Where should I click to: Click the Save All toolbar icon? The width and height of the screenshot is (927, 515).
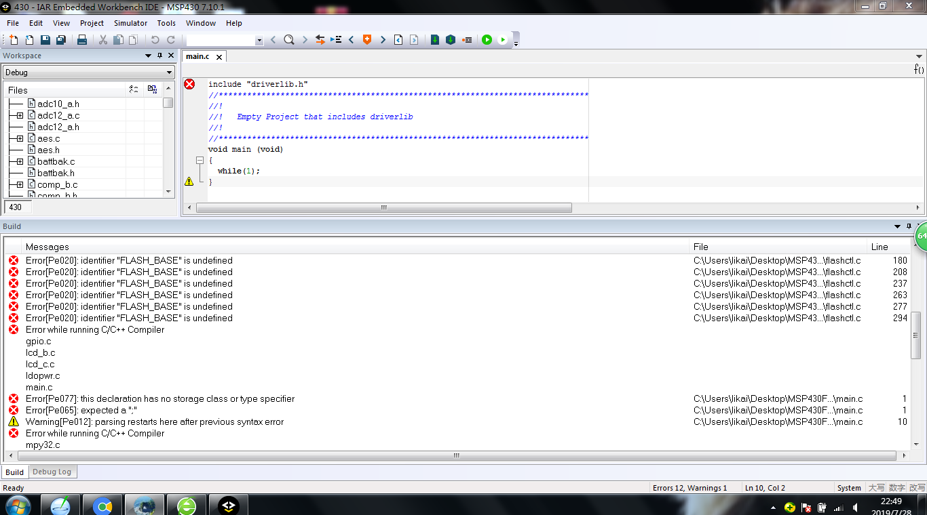60,40
